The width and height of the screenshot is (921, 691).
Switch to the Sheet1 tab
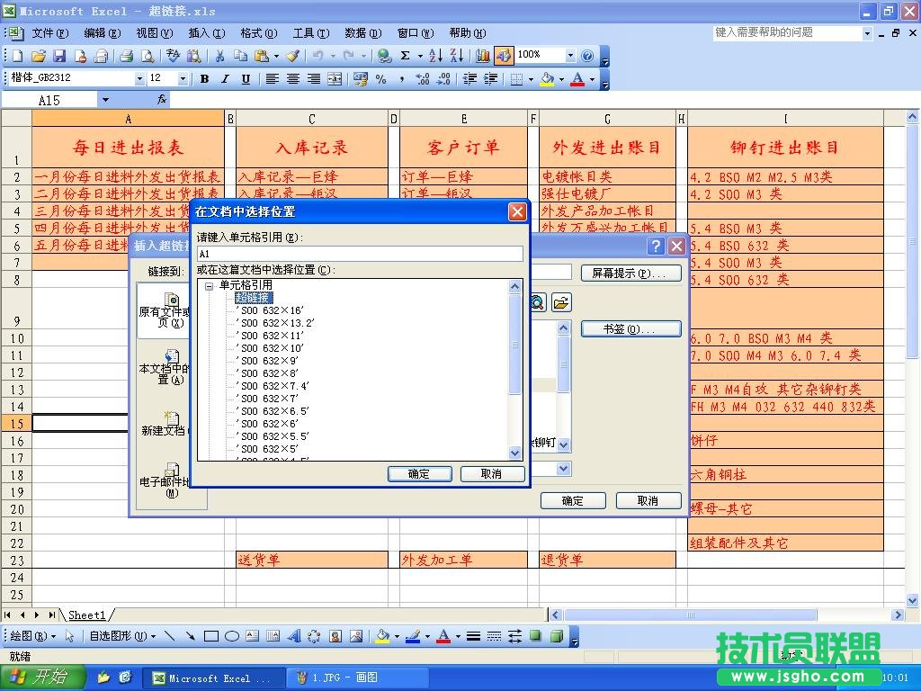[x=87, y=615]
